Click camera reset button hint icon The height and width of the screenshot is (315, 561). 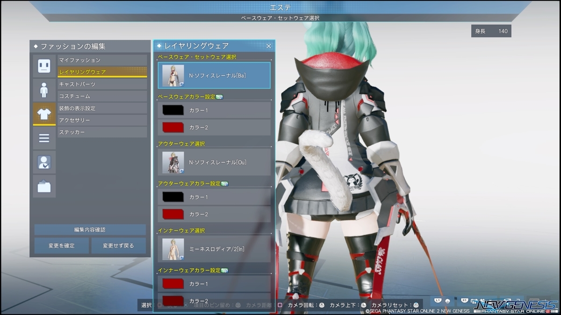416,305
